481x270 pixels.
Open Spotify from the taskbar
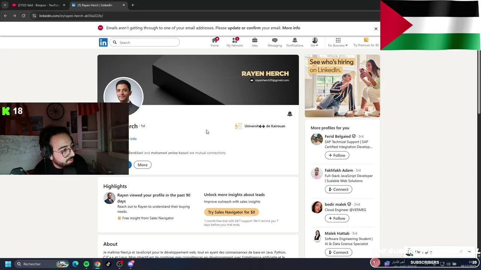click(86, 264)
